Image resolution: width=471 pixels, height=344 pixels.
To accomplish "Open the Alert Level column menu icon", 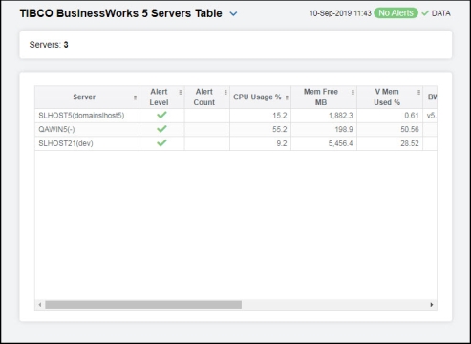I will click(x=181, y=92).
